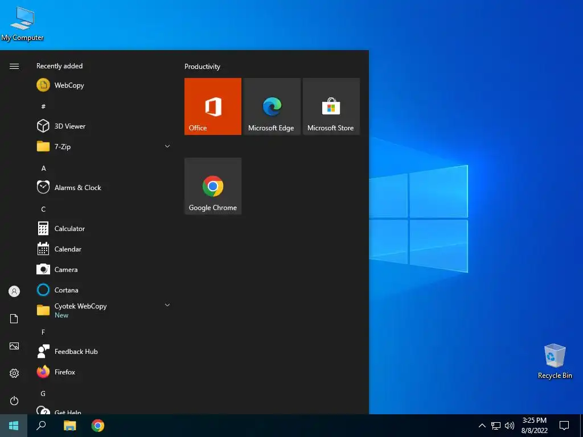Screen dimensions: 583x437
Task: Launch Firefox from app list
Action: [104, 372]
